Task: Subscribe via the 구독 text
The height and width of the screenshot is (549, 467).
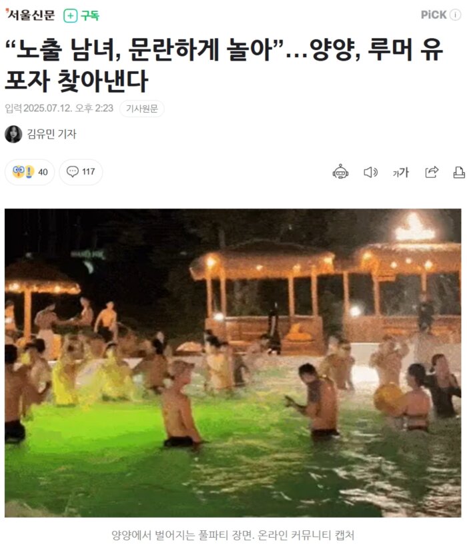Action: click(90, 16)
